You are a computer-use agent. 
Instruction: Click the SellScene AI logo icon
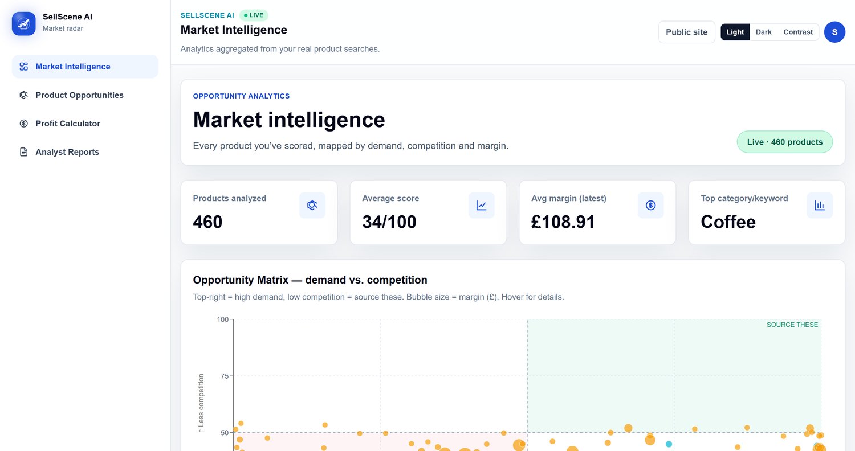23,23
